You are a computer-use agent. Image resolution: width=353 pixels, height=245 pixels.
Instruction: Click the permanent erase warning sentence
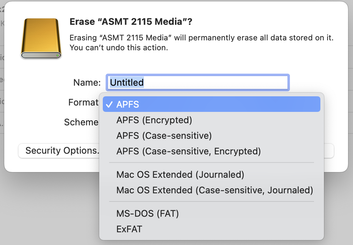tap(201, 38)
